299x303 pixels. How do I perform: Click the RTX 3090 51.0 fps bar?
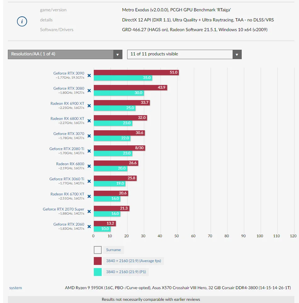coord(136,72)
